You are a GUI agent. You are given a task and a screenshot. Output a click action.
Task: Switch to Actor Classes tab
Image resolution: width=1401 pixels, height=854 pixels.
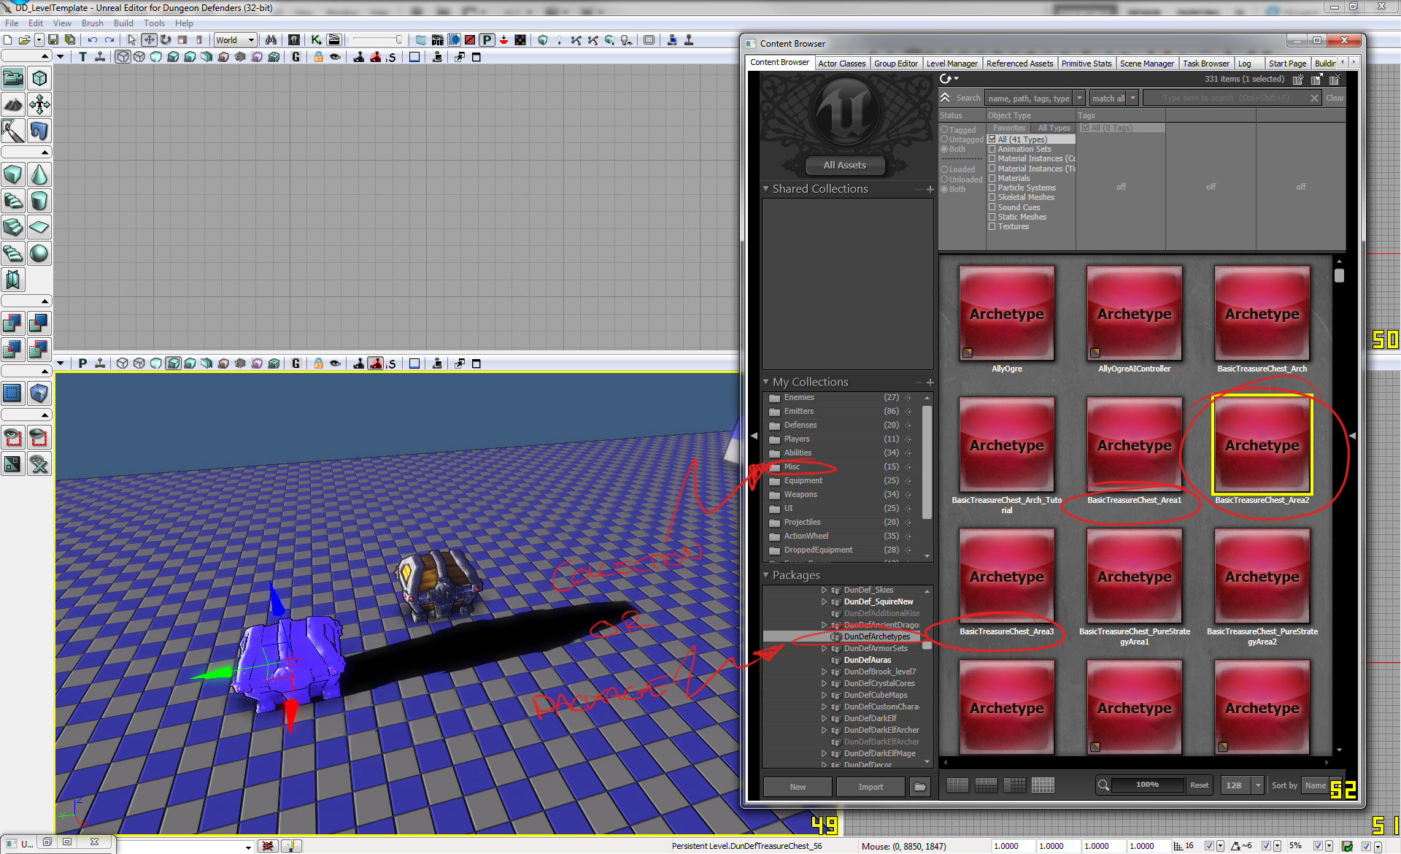tap(842, 64)
